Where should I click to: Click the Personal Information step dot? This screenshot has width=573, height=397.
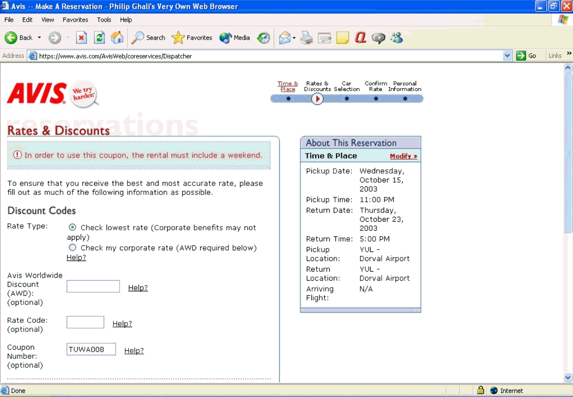[405, 99]
